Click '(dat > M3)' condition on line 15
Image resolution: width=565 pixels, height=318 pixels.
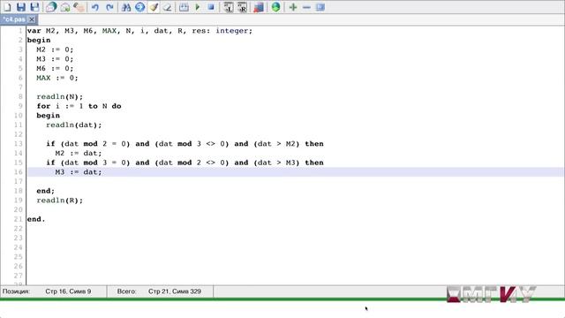click(x=276, y=163)
